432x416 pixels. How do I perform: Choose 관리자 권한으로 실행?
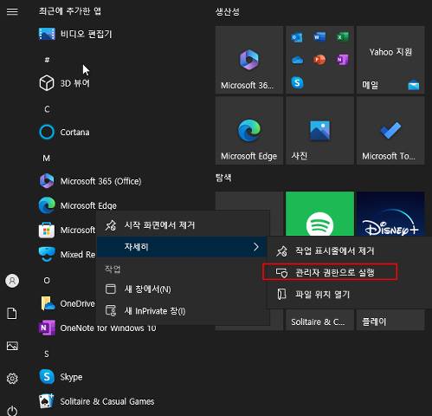330,272
